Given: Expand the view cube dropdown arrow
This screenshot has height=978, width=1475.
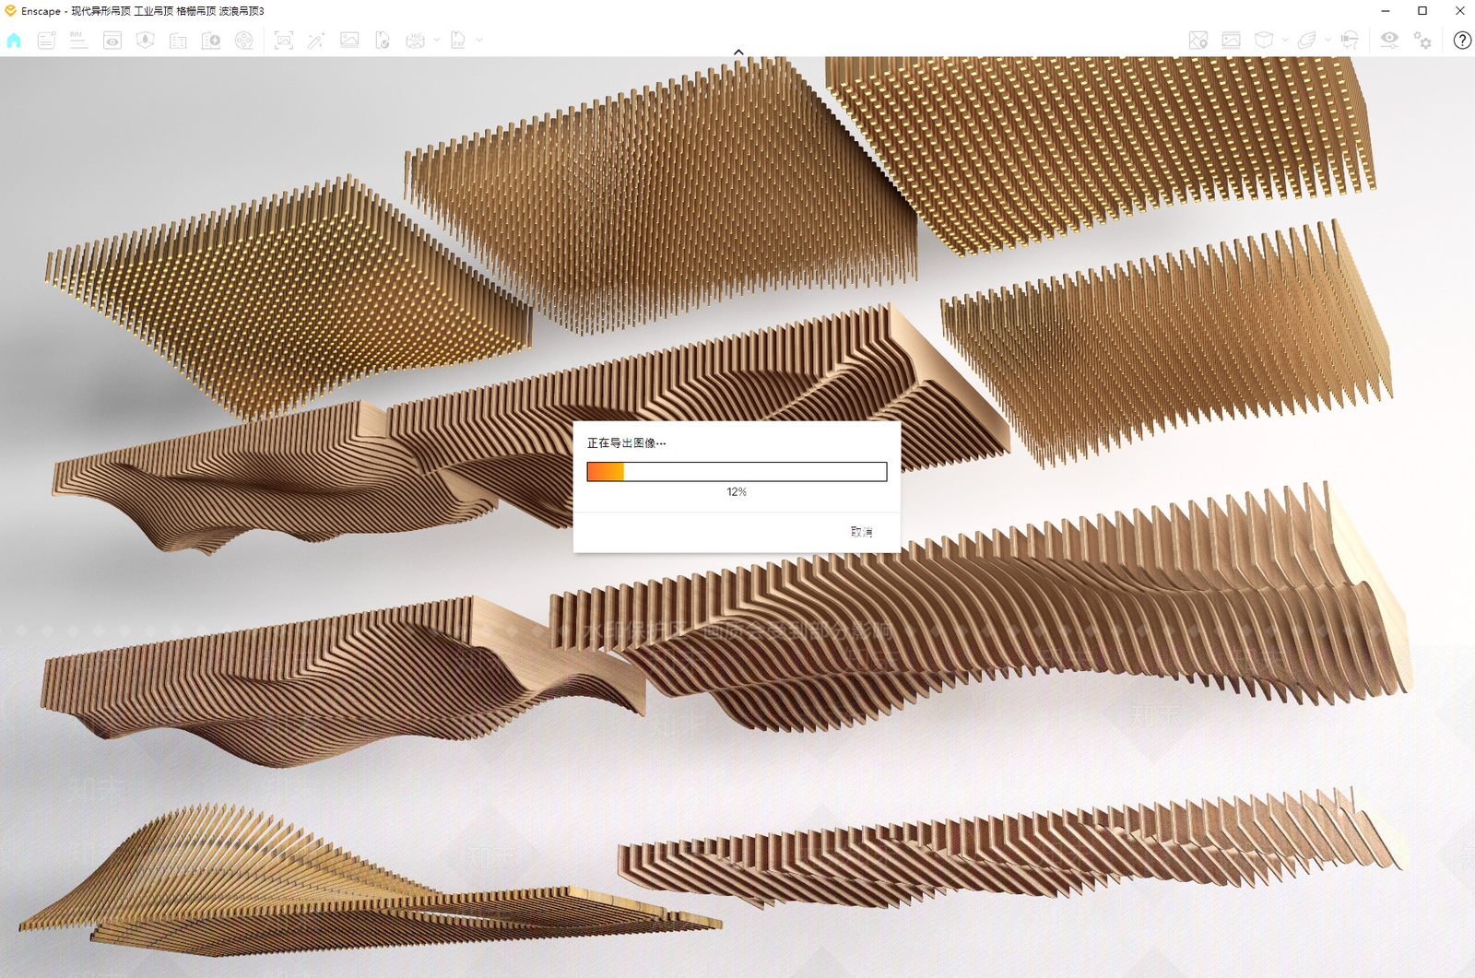Looking at the screenshot, I should click(x=1285, y=41).
